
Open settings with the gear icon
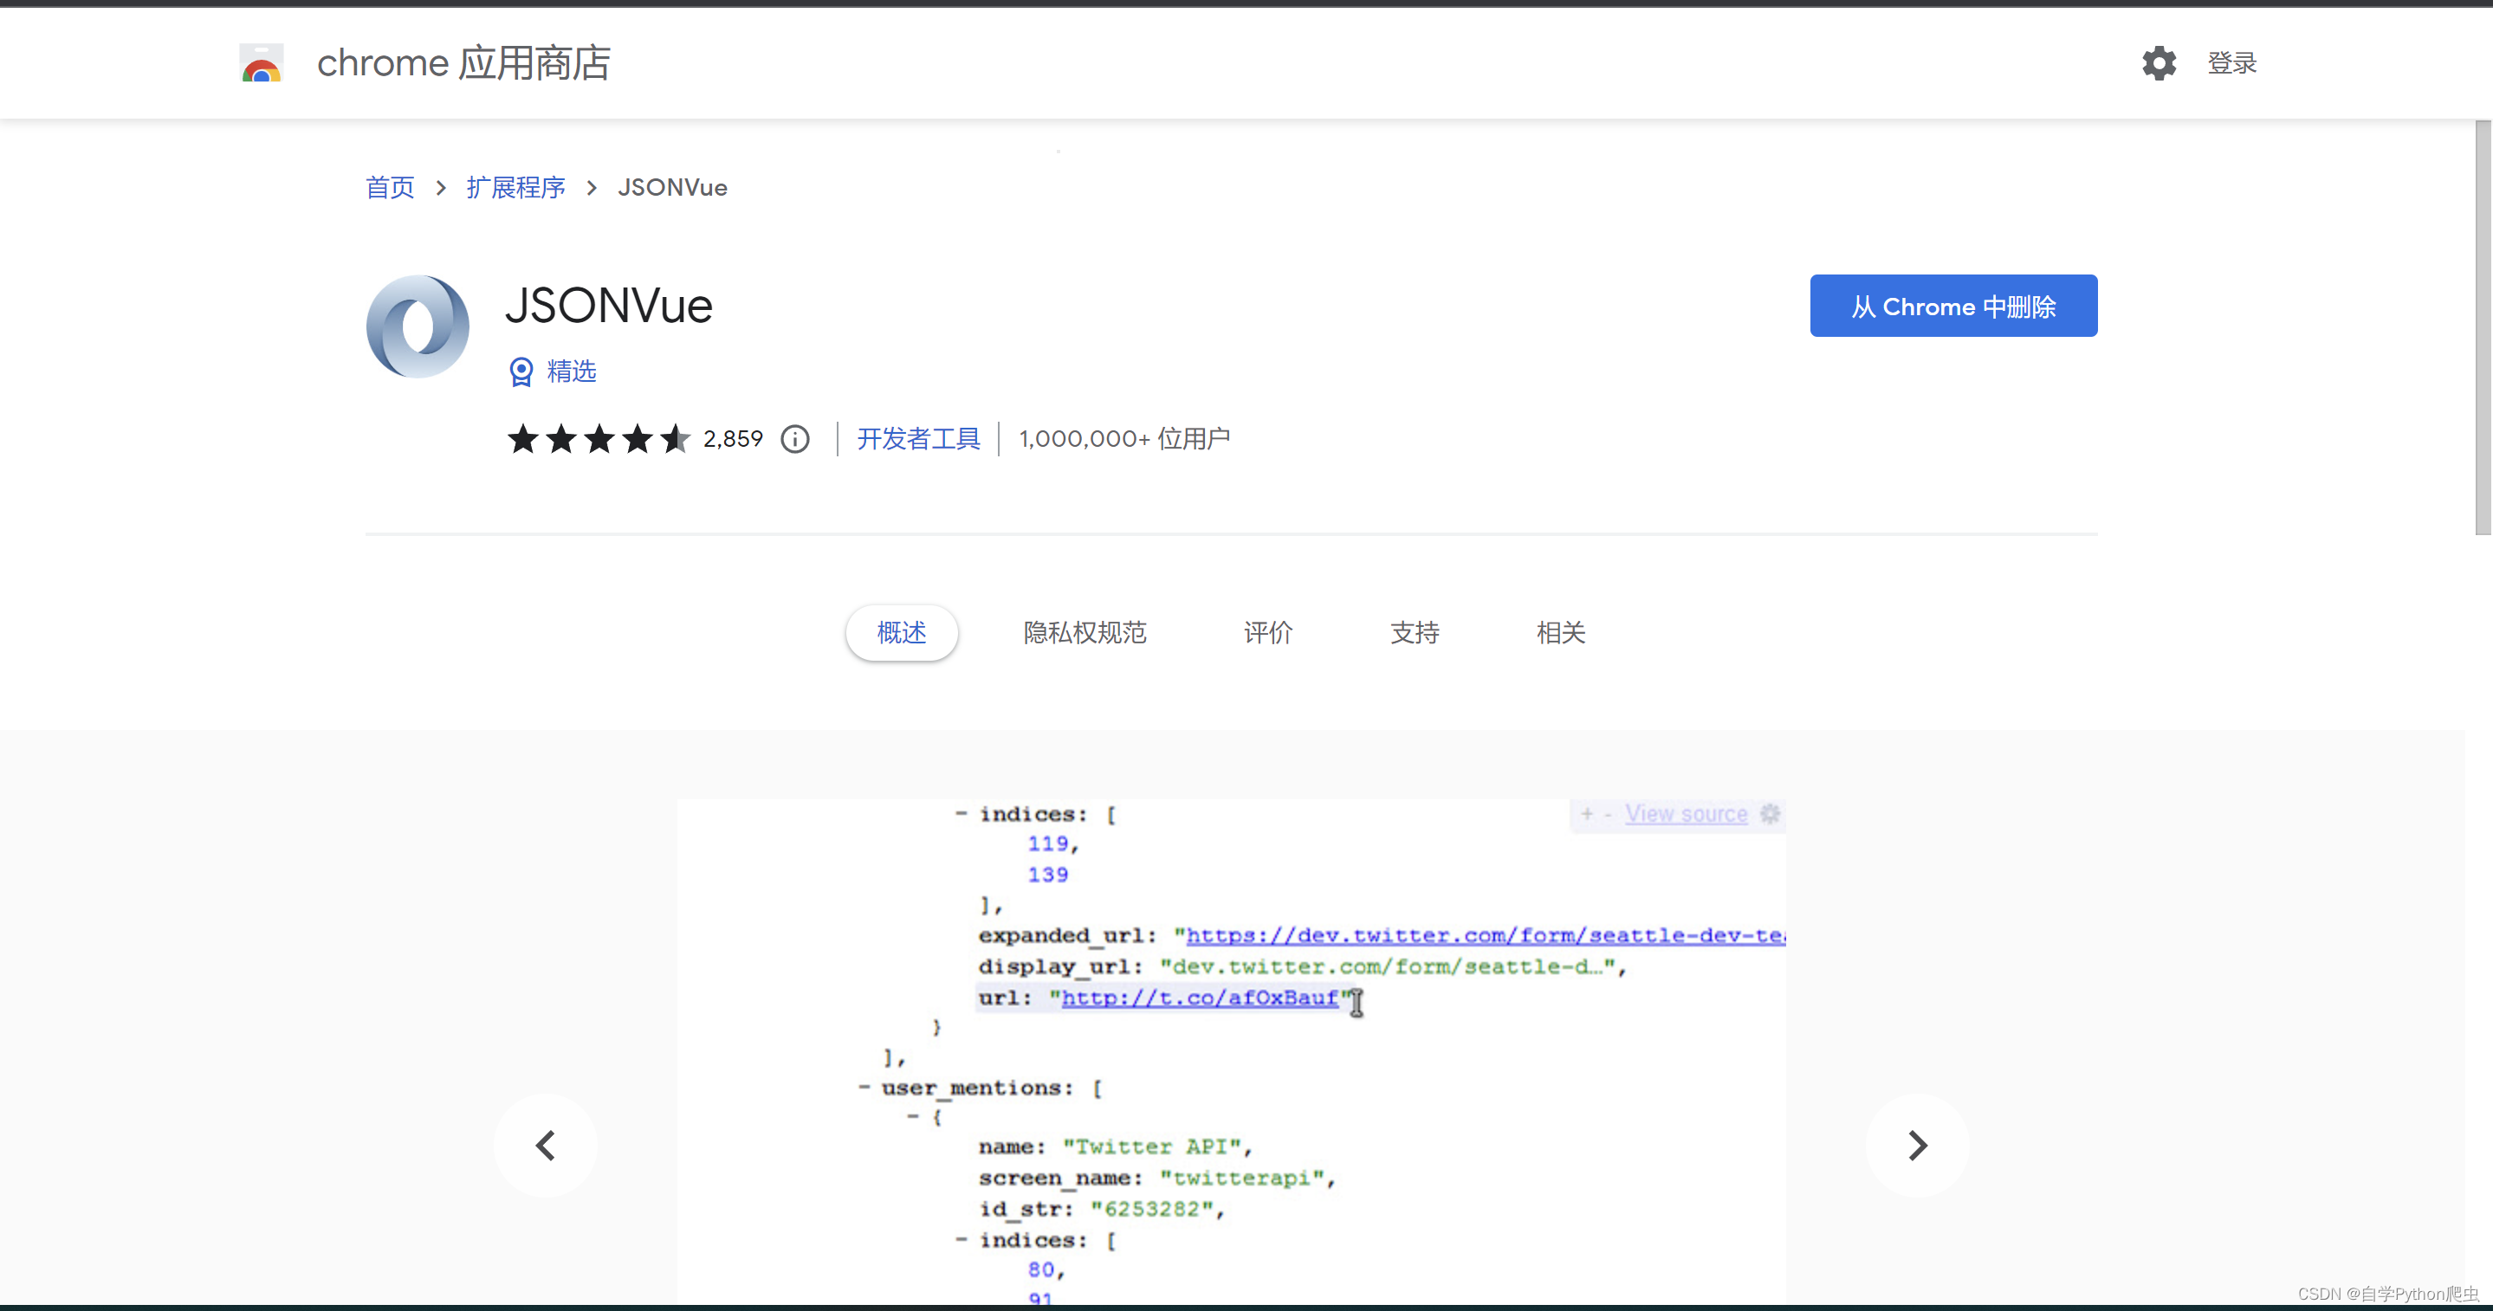[x=2158, y=63]
